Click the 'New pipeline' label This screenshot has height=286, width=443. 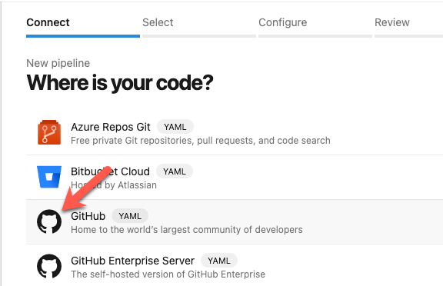pos(58,63)
